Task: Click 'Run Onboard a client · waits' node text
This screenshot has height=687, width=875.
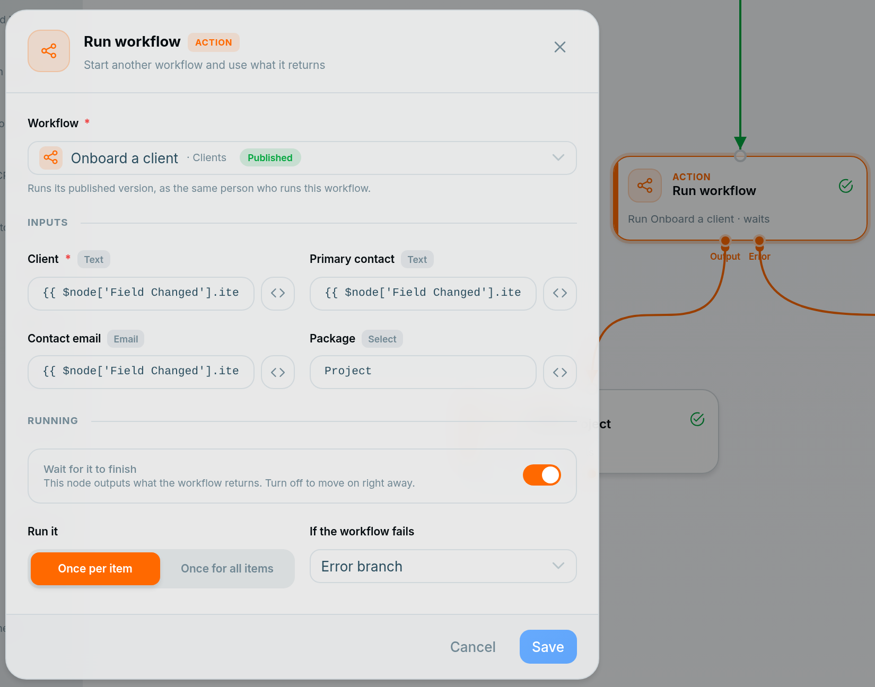Action: click(x=698, y=219)
